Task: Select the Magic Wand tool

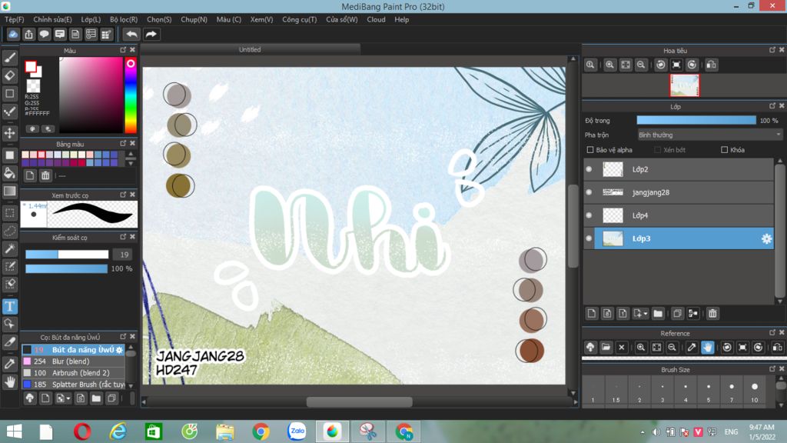Action: 9,248
